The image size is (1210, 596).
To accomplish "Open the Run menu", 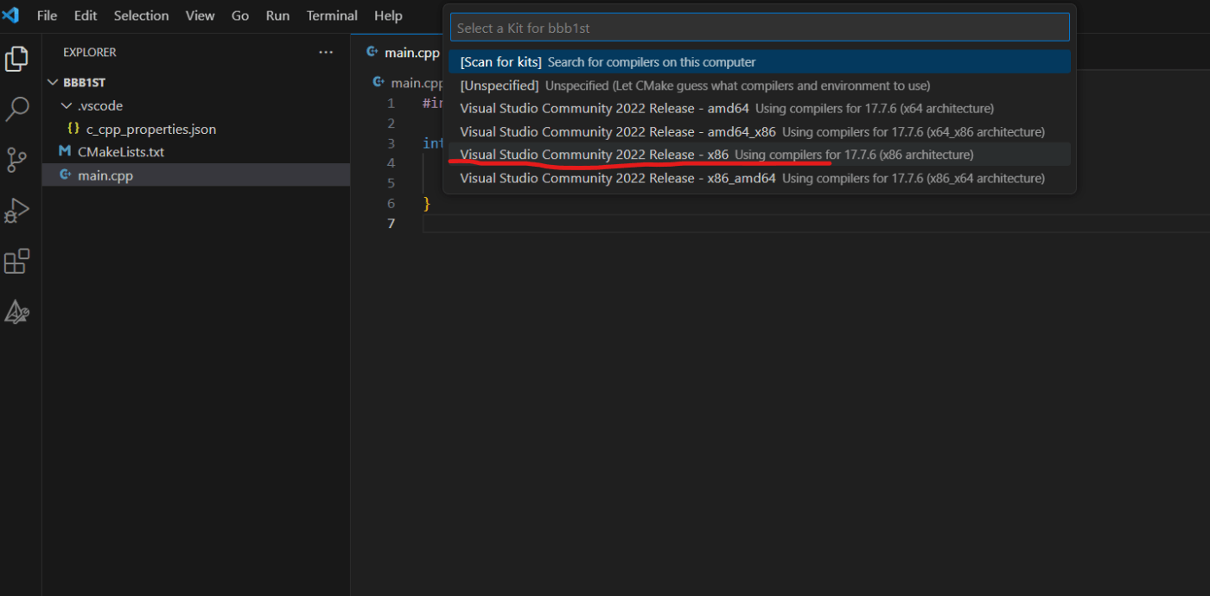I will point(277,16).
